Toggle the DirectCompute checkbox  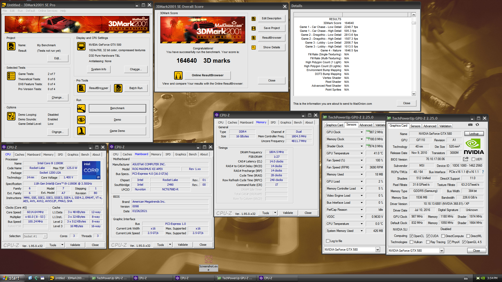[443, 236]
